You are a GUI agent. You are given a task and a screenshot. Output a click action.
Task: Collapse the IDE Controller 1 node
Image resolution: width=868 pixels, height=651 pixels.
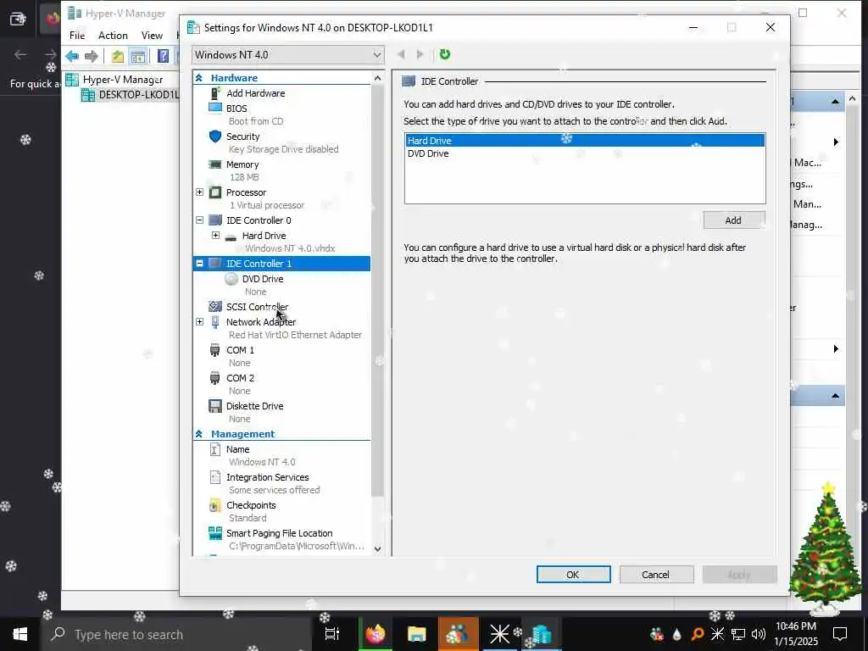200,264
